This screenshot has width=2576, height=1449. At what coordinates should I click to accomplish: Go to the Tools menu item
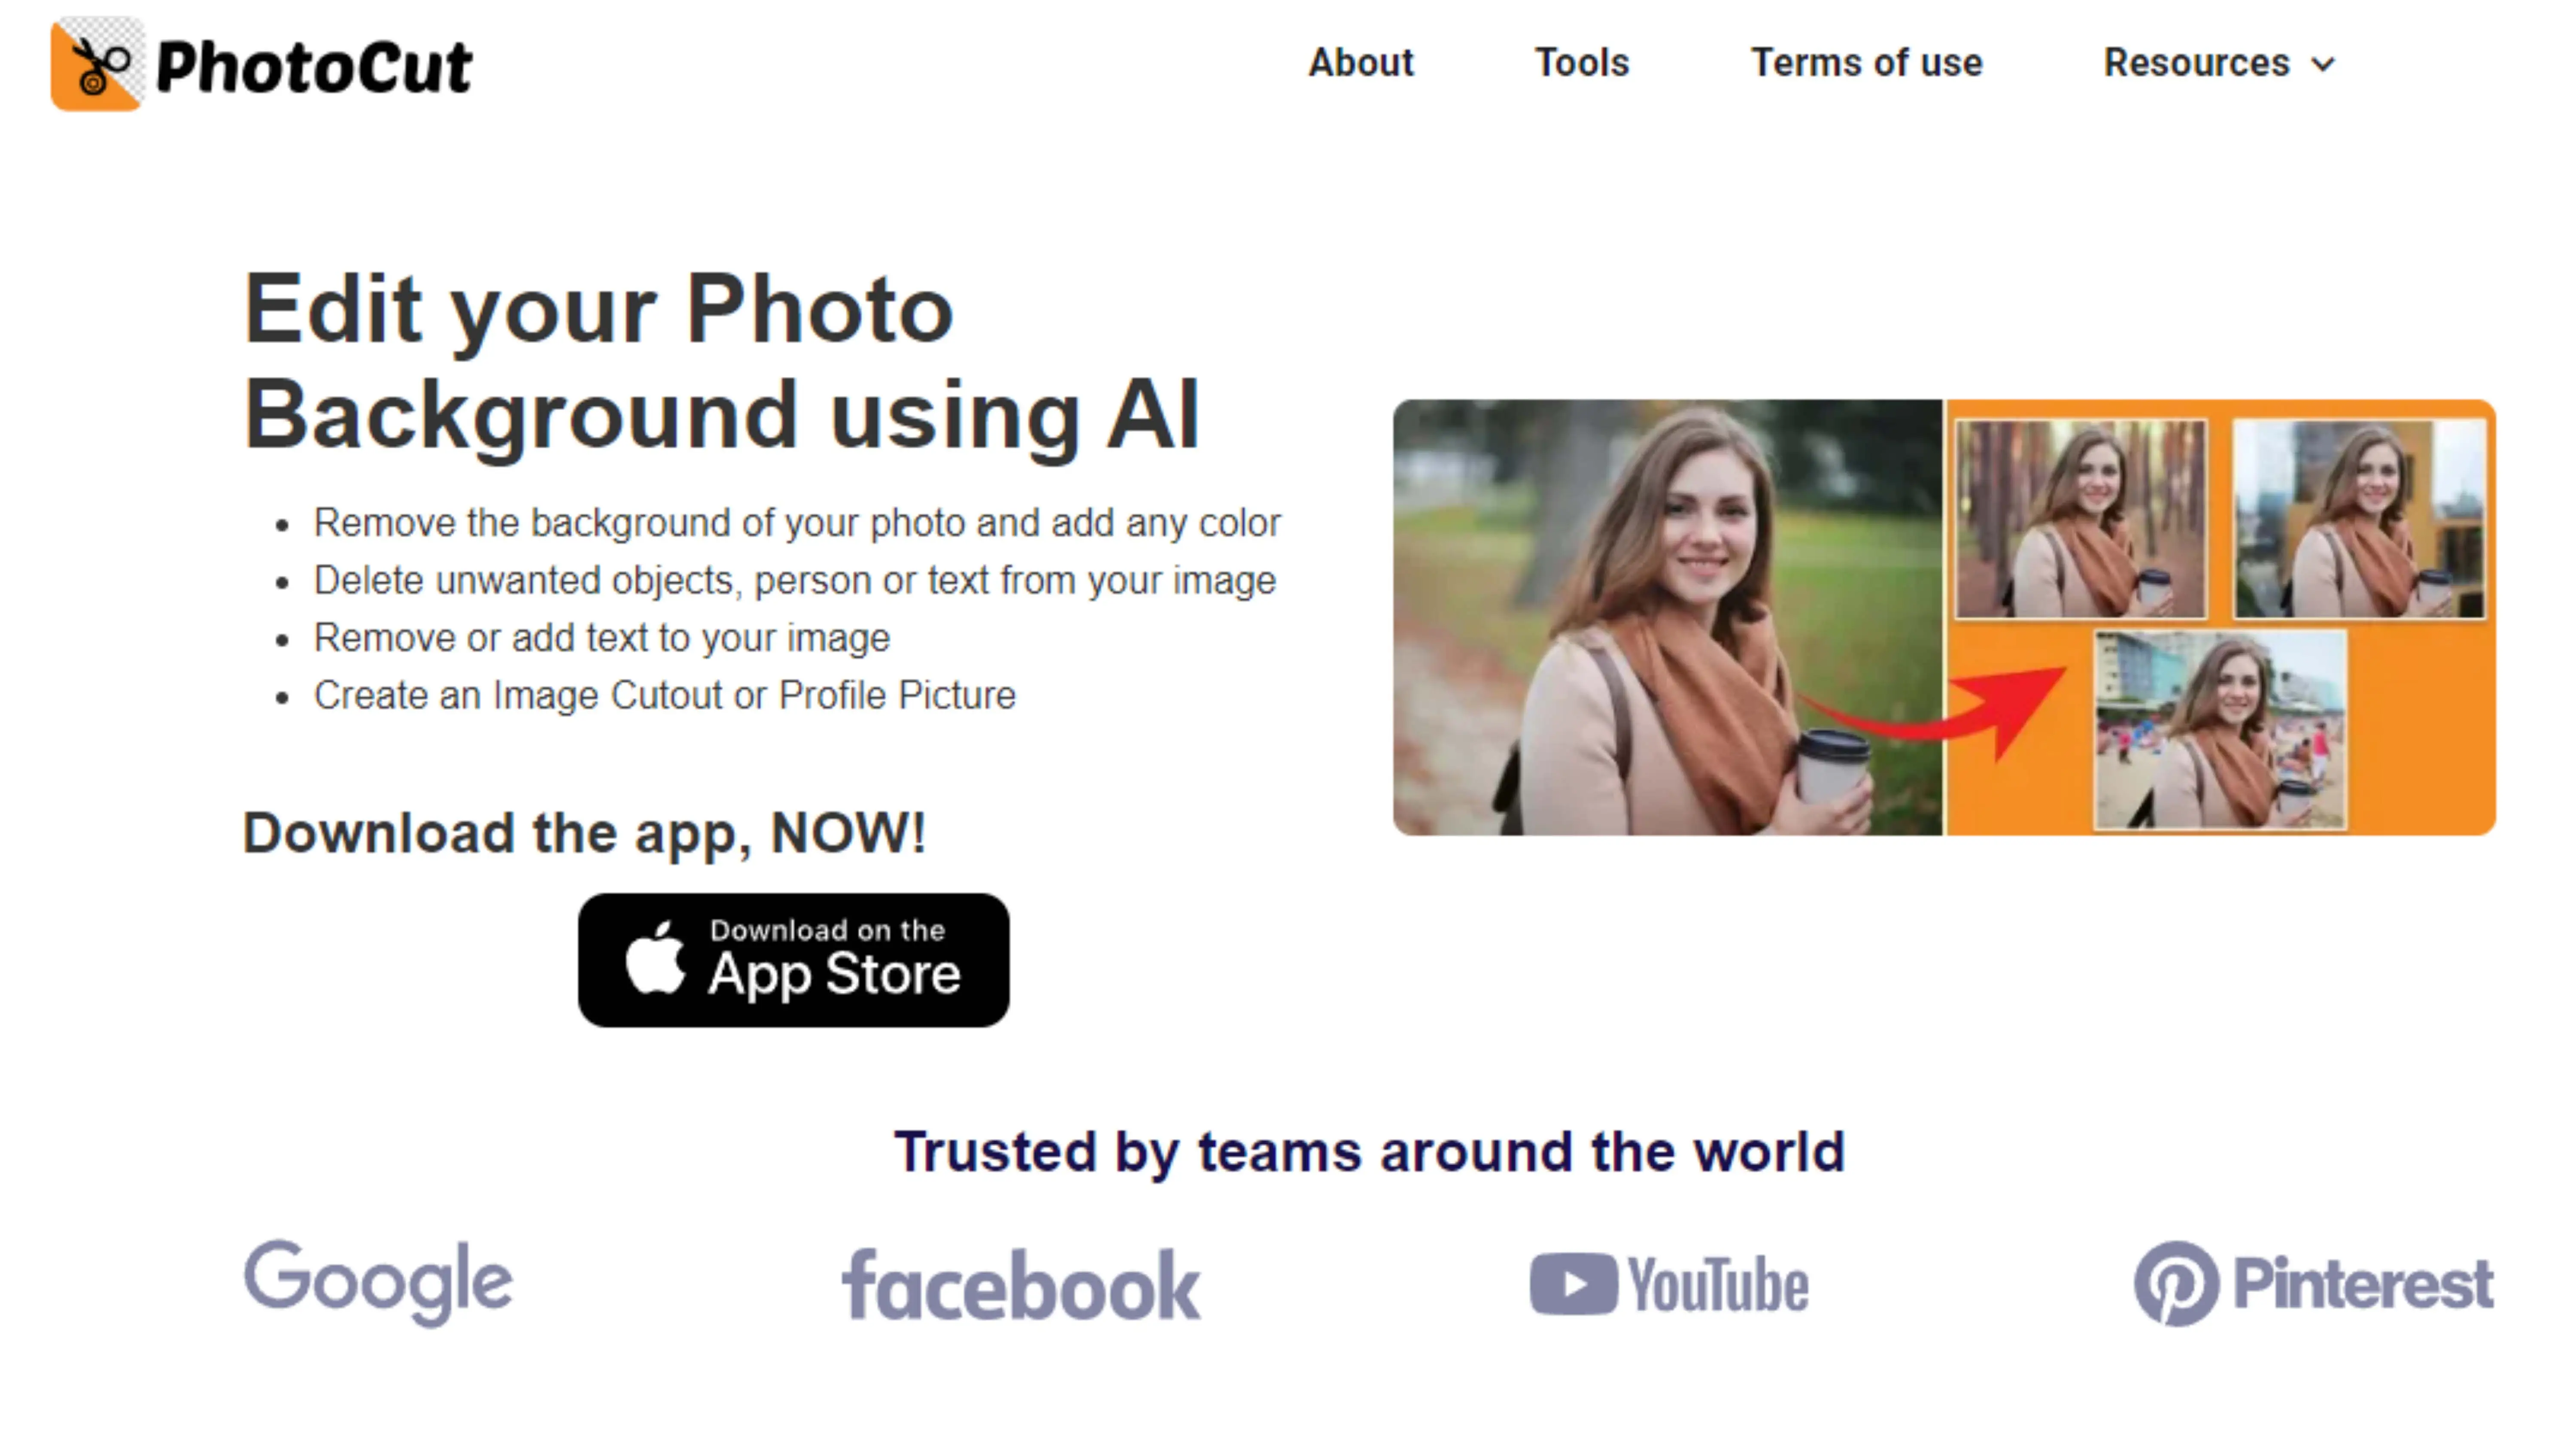[x=1582, y=63]
